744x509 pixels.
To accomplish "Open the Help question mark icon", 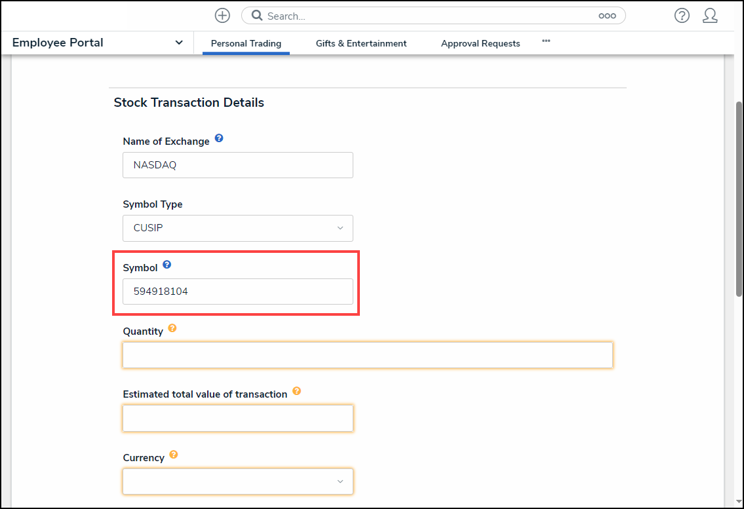I will (682, 16).
